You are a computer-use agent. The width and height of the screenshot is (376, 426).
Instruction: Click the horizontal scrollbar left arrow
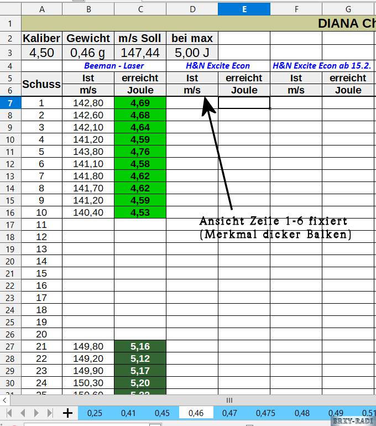point(4,400)
